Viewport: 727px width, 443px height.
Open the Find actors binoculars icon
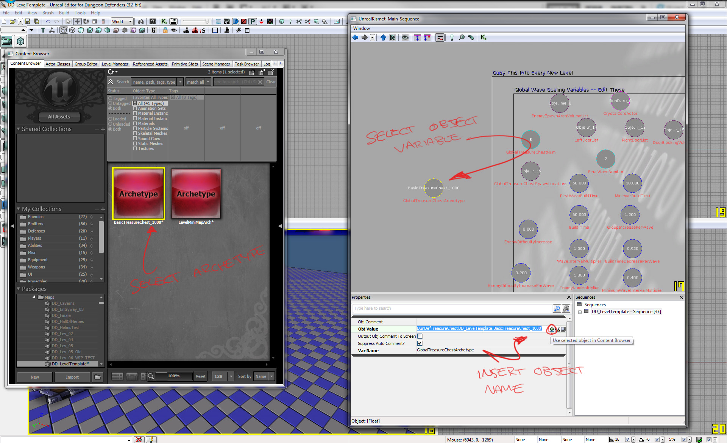pos(140,22)
